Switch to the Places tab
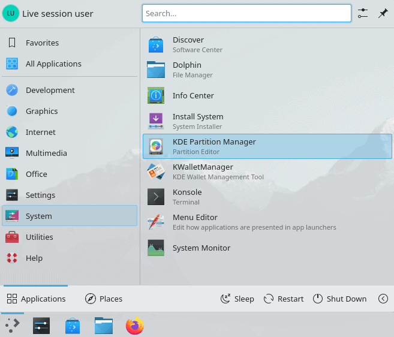Viewport: 394px width, 337px height. tap(104, 299)
